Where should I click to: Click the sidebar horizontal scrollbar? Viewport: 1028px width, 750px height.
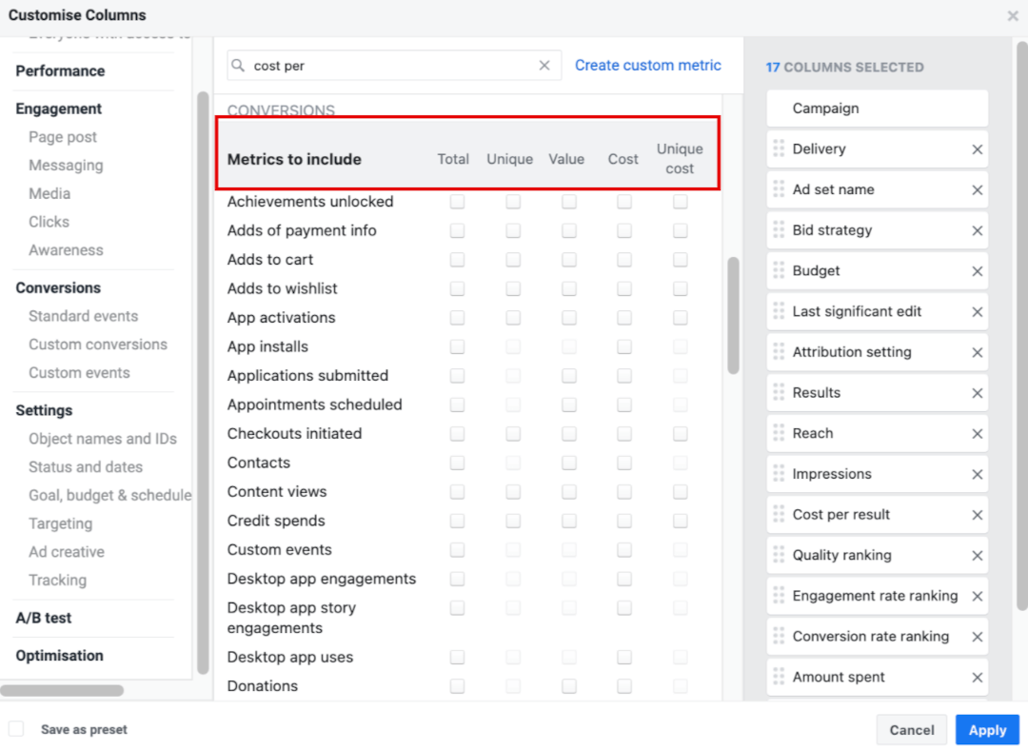[x=62, y=690]
